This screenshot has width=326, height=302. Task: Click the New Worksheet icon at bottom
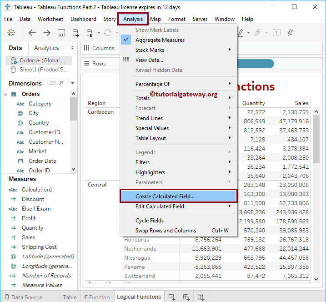(x=172, y=297)
